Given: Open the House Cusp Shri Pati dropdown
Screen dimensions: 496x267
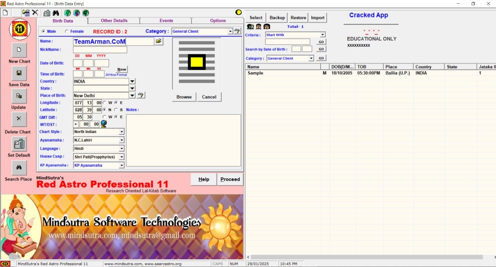Looking at the screenshot, I should point(122,157).
